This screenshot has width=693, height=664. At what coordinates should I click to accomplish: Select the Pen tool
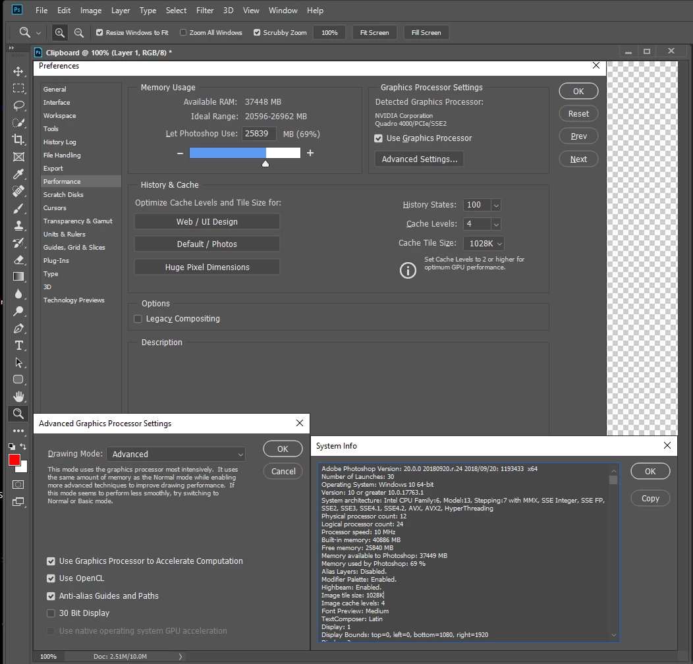[x=18, y=329]
